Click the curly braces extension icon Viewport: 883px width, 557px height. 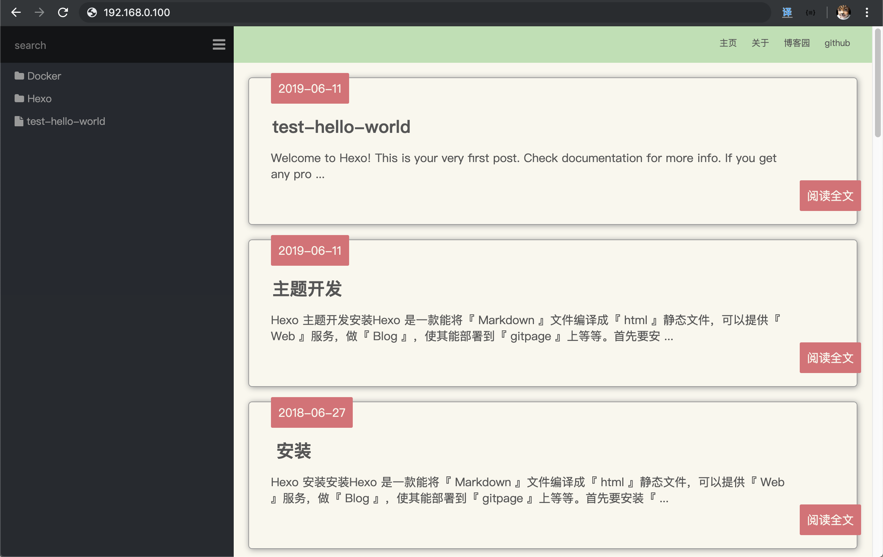810,12
